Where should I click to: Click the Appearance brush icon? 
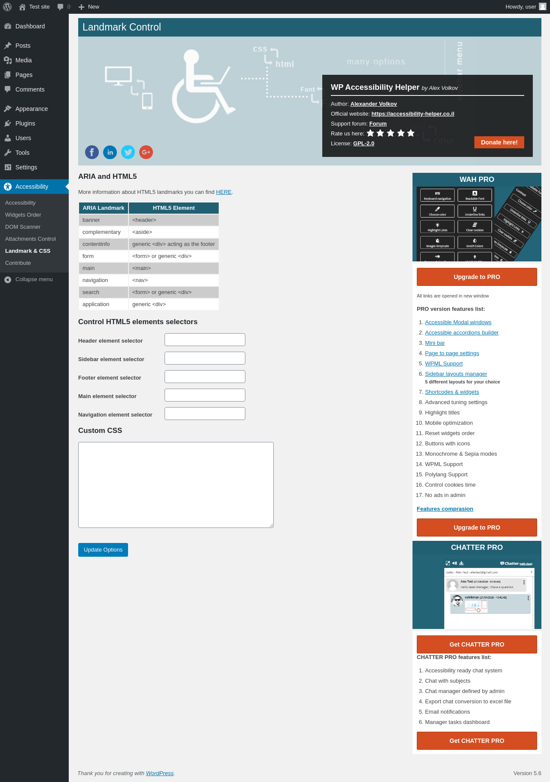pyautogui.click(x=8, y=109)
